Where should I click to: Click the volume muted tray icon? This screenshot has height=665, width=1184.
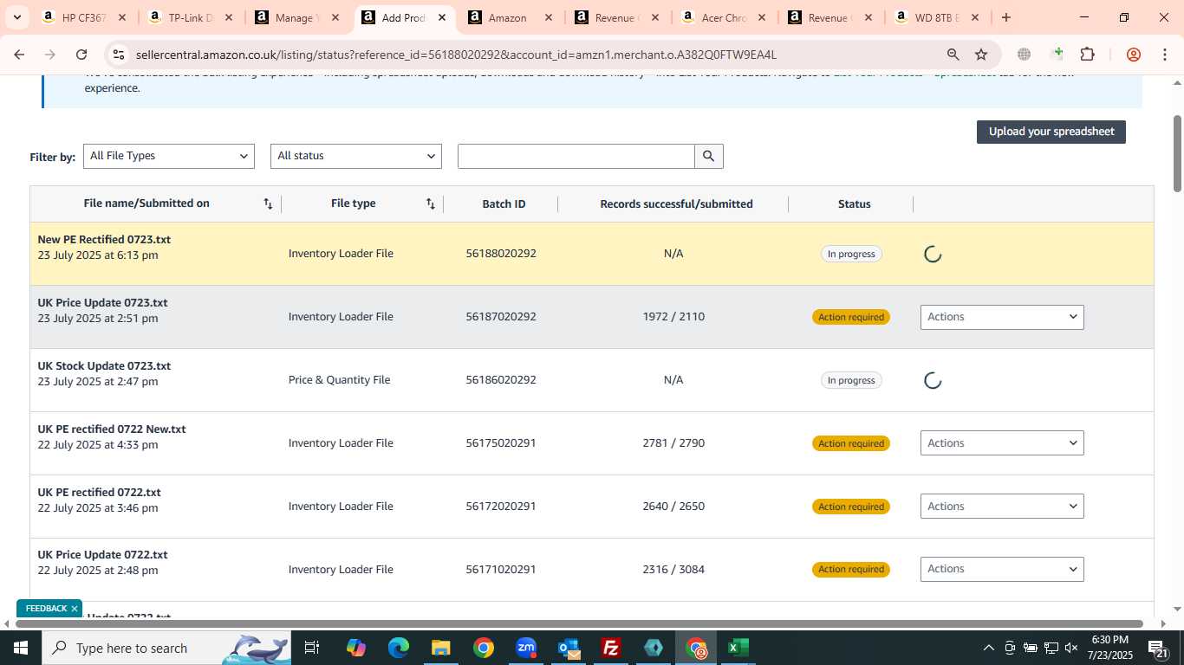click(x=1071, y=648)
